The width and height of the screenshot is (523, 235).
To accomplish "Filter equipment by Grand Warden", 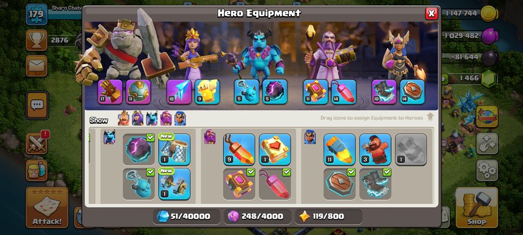I will click(x=166, y=118).
